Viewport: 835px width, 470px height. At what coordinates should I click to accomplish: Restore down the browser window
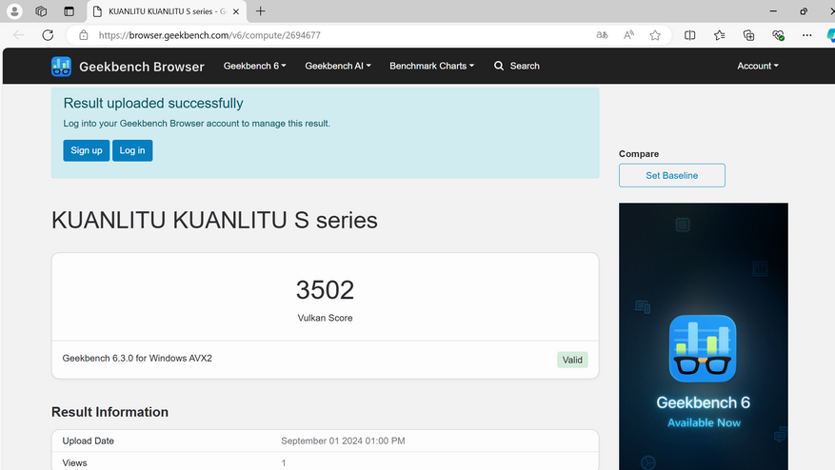804,11
